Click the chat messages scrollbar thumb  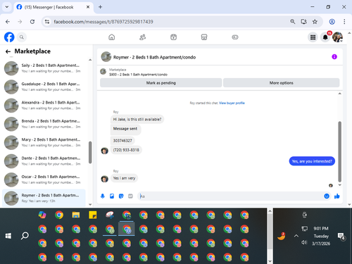[x=339, y=151]
